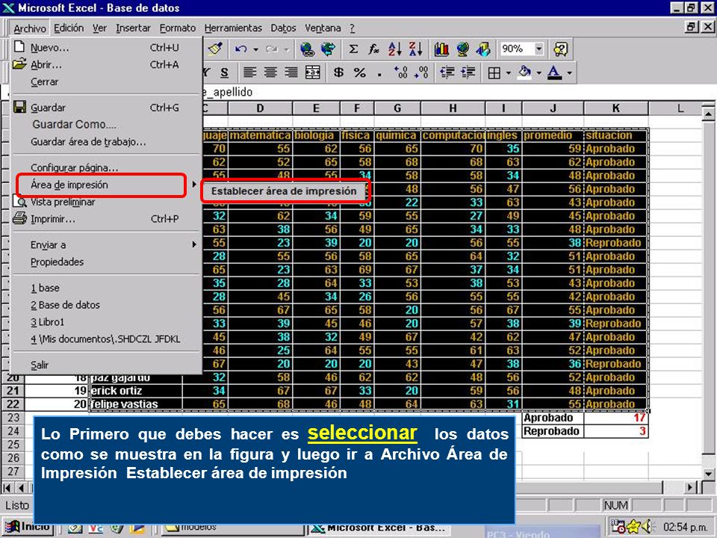Align text left icon
Screen dimensions: 717x538
coord(249,72)
